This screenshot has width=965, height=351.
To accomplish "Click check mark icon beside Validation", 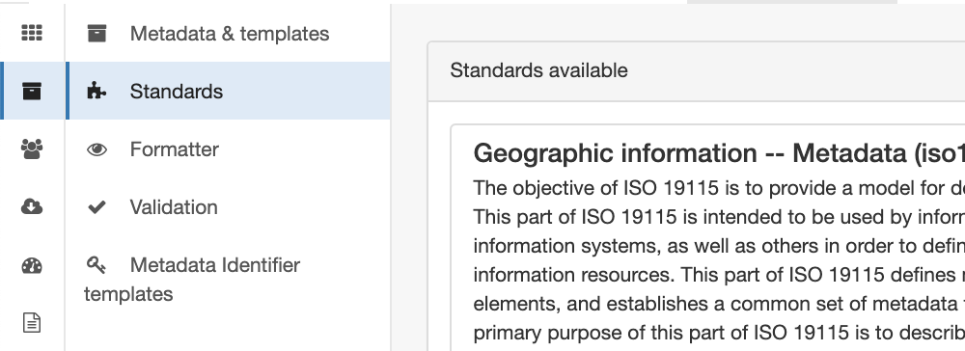I will tap(96, 207).
